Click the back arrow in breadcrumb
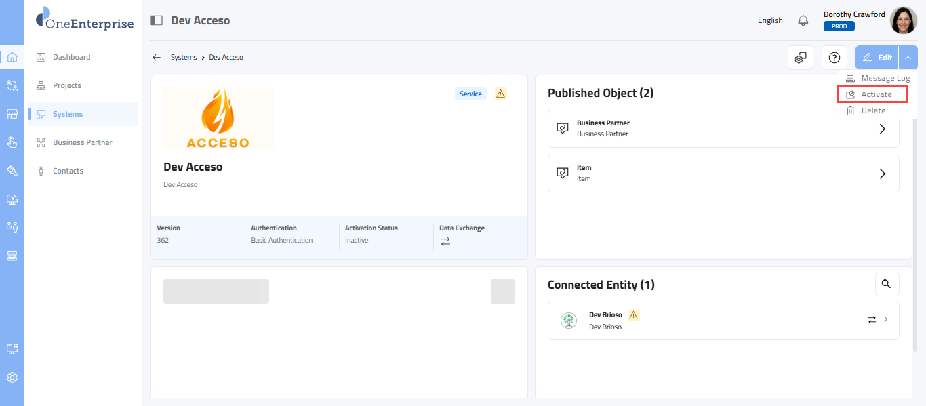The image size is (926, 406). pos(157,58)
